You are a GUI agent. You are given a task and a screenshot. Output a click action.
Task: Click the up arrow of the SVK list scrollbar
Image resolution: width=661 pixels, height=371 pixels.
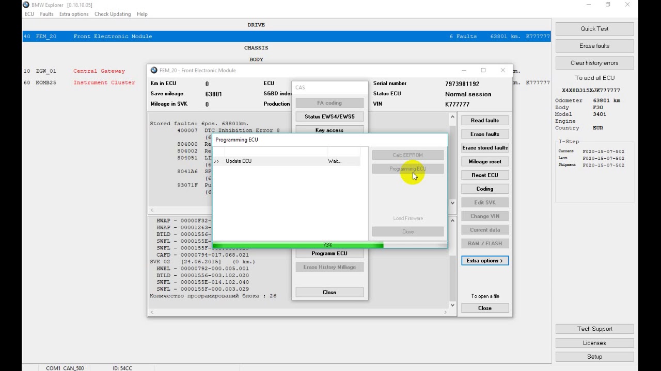(452, 221)
